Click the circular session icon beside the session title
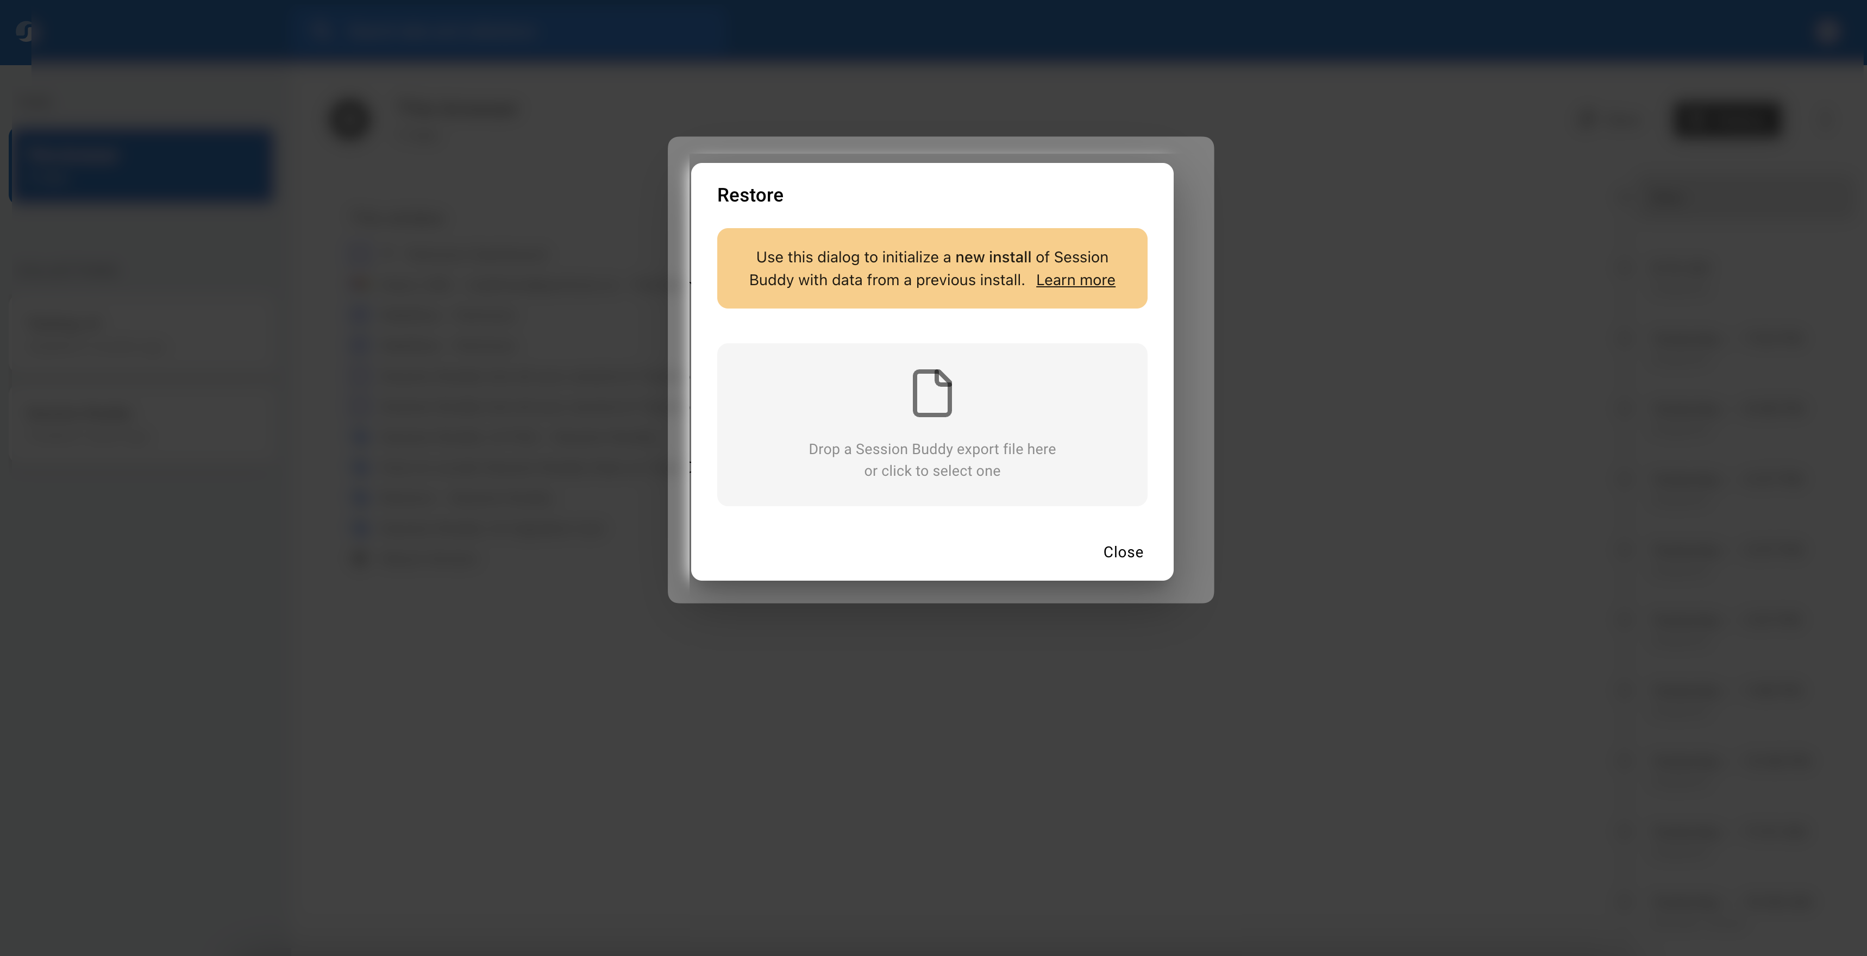This screenshot has width=1867, height=956. 351,119
